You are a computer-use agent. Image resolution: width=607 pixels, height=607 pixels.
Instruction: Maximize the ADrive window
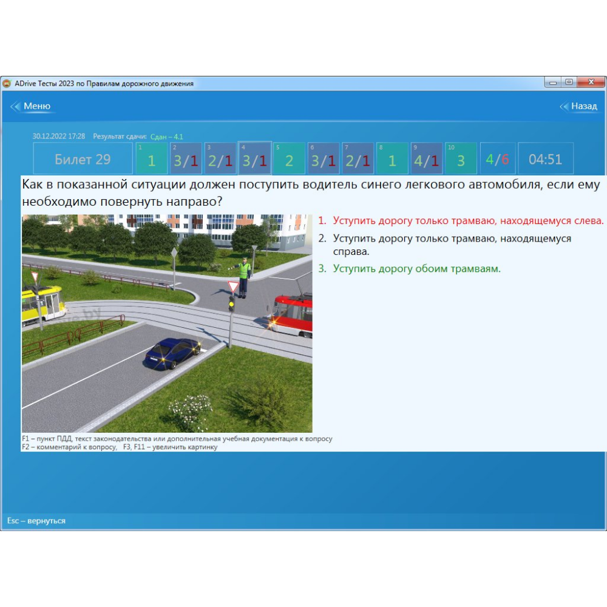pos(569,83)
